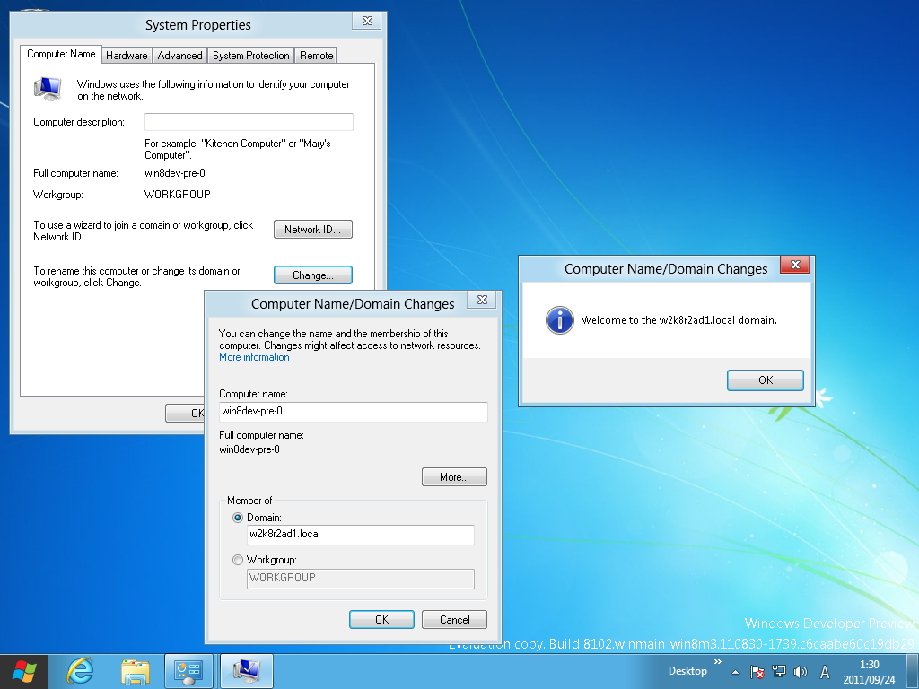Click the blue information icon in welcome dialog
This screenshot has height=689, width=919.
[x=560, y=320]
